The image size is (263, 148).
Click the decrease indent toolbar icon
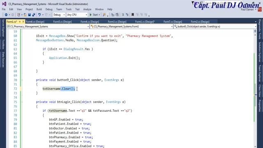coord(123,15)
